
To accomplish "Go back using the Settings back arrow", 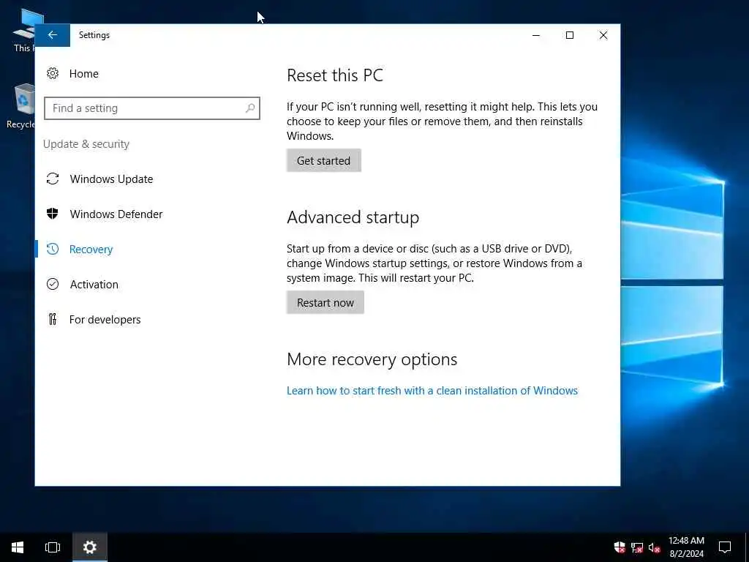I will pyautogui.click(x=53, y=35).
